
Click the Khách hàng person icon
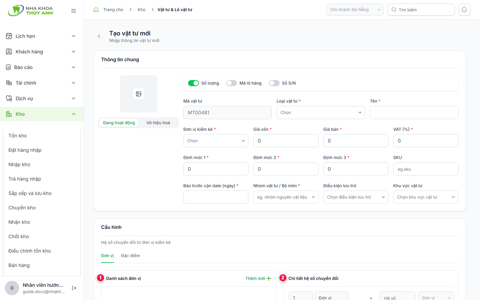(9, 52)
